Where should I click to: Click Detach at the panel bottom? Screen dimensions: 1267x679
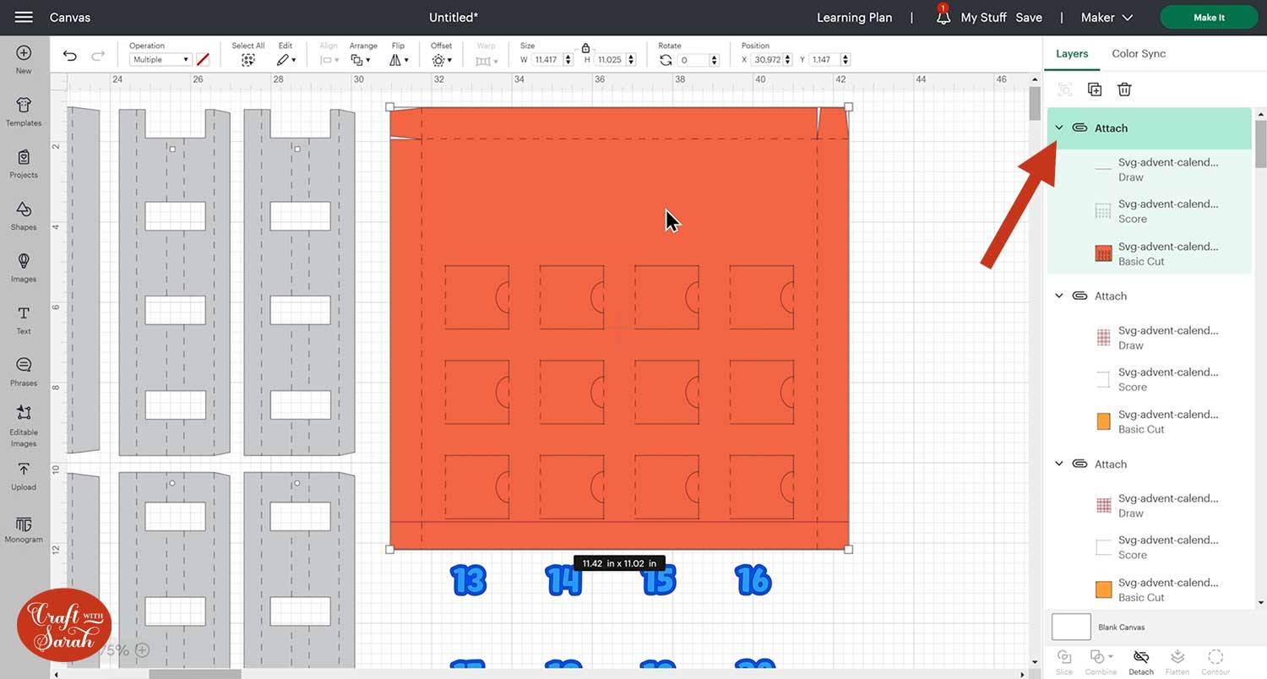[1140, 661]
